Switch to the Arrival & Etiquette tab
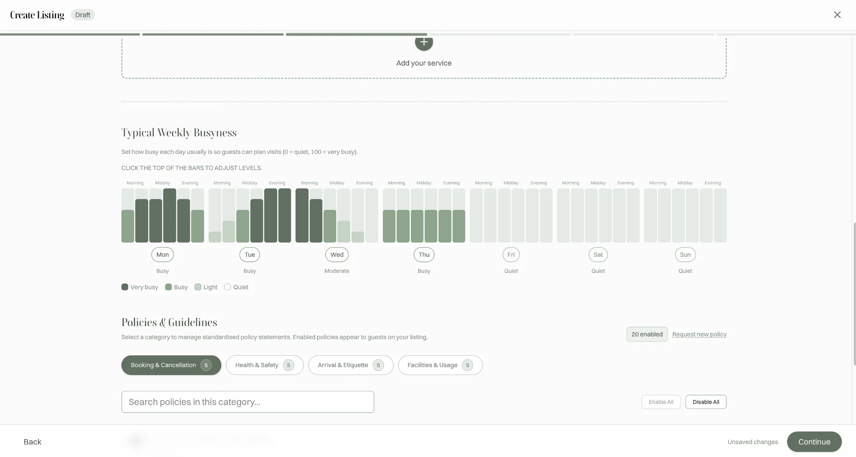The image size is (856, 457). [351, 365]
